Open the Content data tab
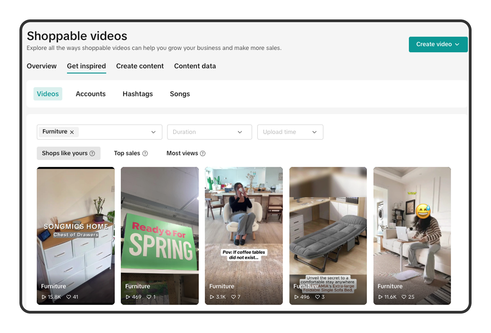This screenshot has width=491, height=333. click(x=195, y=66)
